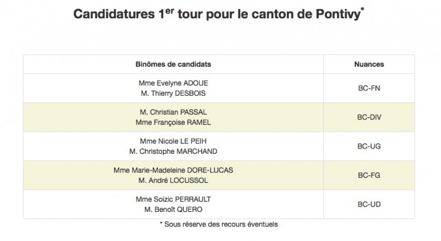Image resolution: width=441 pixels, height=241 pixels.
Task: Click the BC-FG nuance cell
Action: click(x=369, y=175)
